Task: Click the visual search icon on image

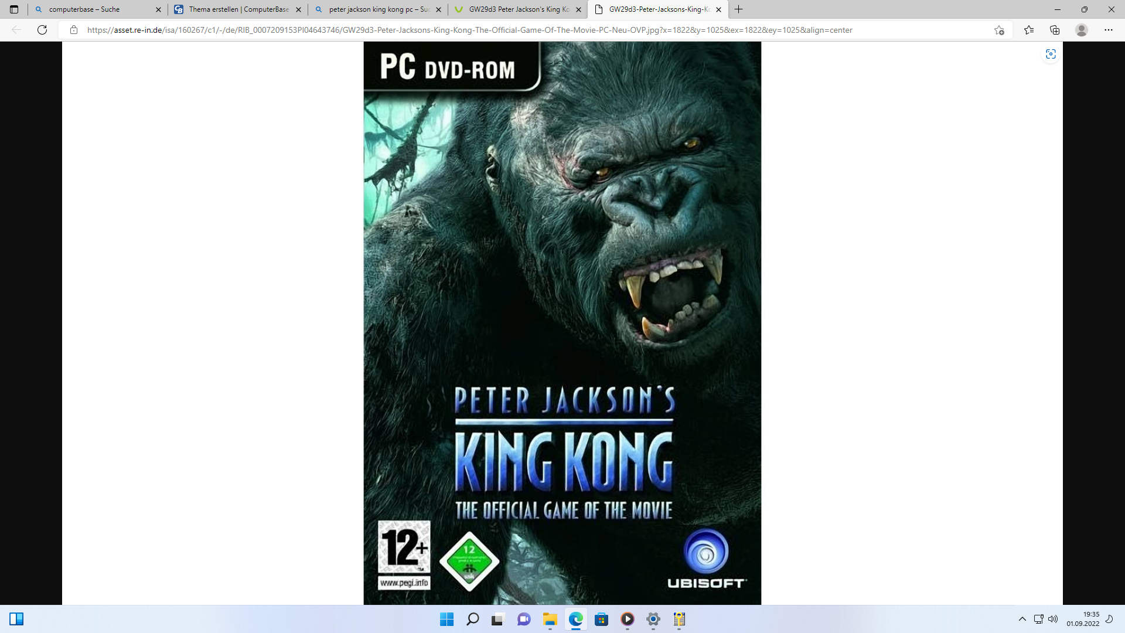Action: point(1051,54)
